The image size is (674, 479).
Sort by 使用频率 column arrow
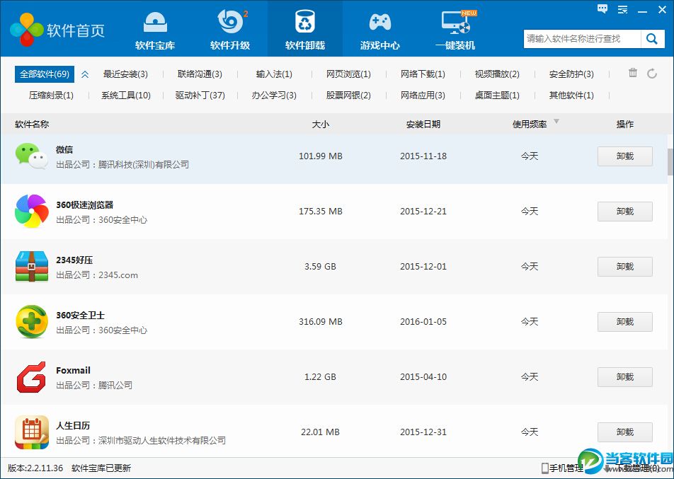[556, 122]
